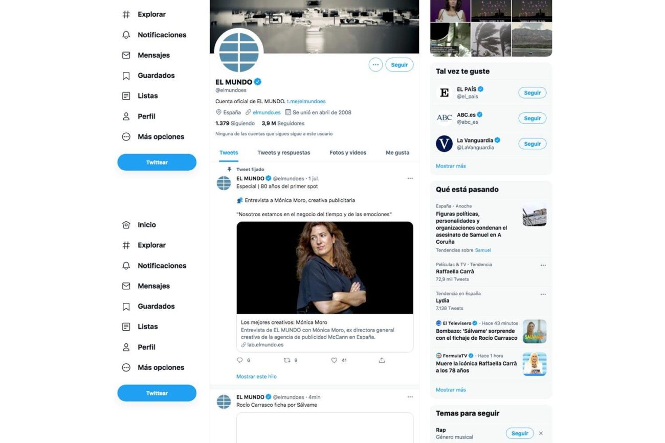The image size is (665, 443).
Task: Open the Mónica Moro article photo
Action: [x=324, y=268]
